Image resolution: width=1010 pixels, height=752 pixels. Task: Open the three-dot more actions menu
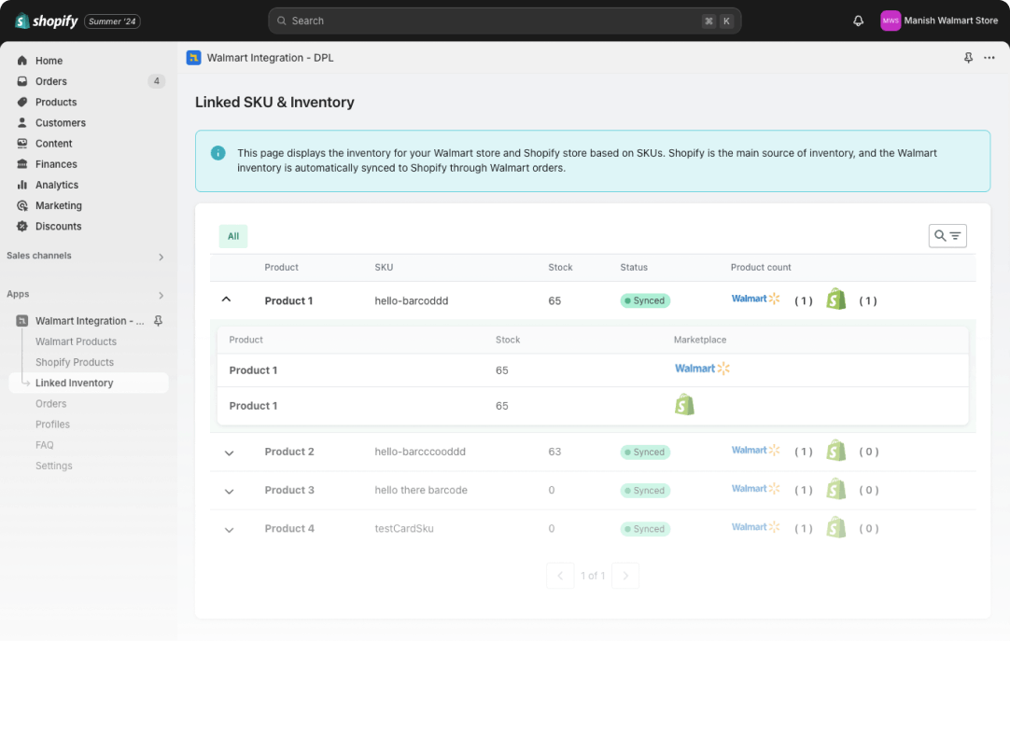coord(989,57)
